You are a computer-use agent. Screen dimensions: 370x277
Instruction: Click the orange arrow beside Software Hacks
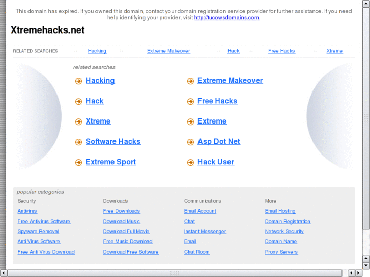pos(78,142)
